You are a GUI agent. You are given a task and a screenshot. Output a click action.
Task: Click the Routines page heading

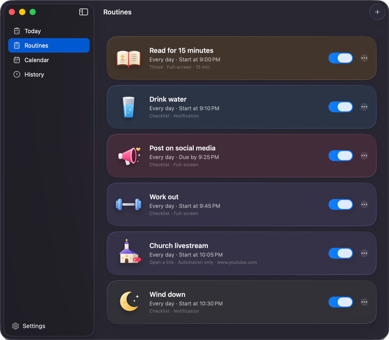pos(117,12)
